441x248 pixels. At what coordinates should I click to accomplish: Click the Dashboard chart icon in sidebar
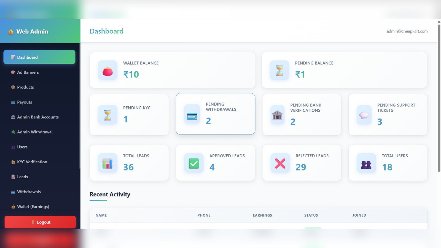click(13, 57)
